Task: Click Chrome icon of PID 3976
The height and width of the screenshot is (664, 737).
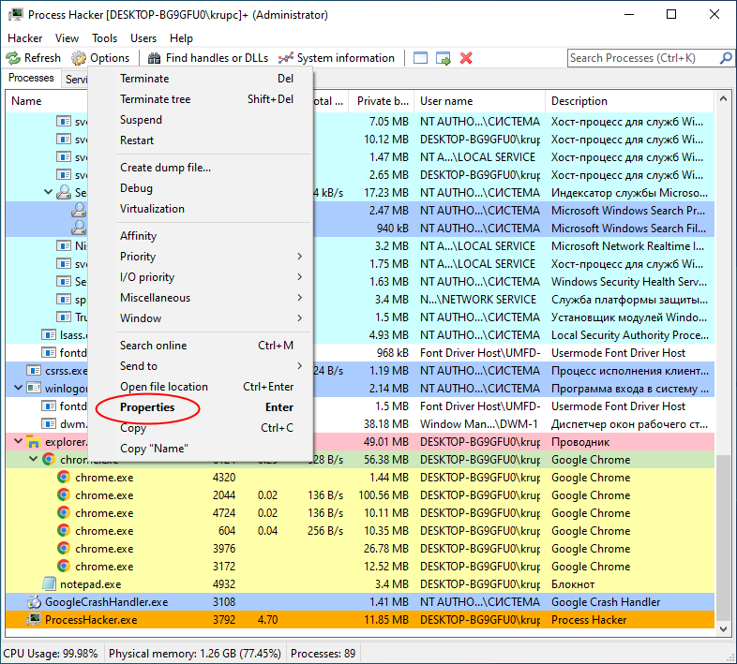Action: 64,549
